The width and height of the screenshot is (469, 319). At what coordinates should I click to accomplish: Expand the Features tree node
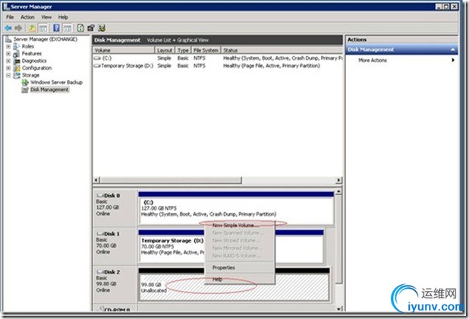click(x=8, y=54)
